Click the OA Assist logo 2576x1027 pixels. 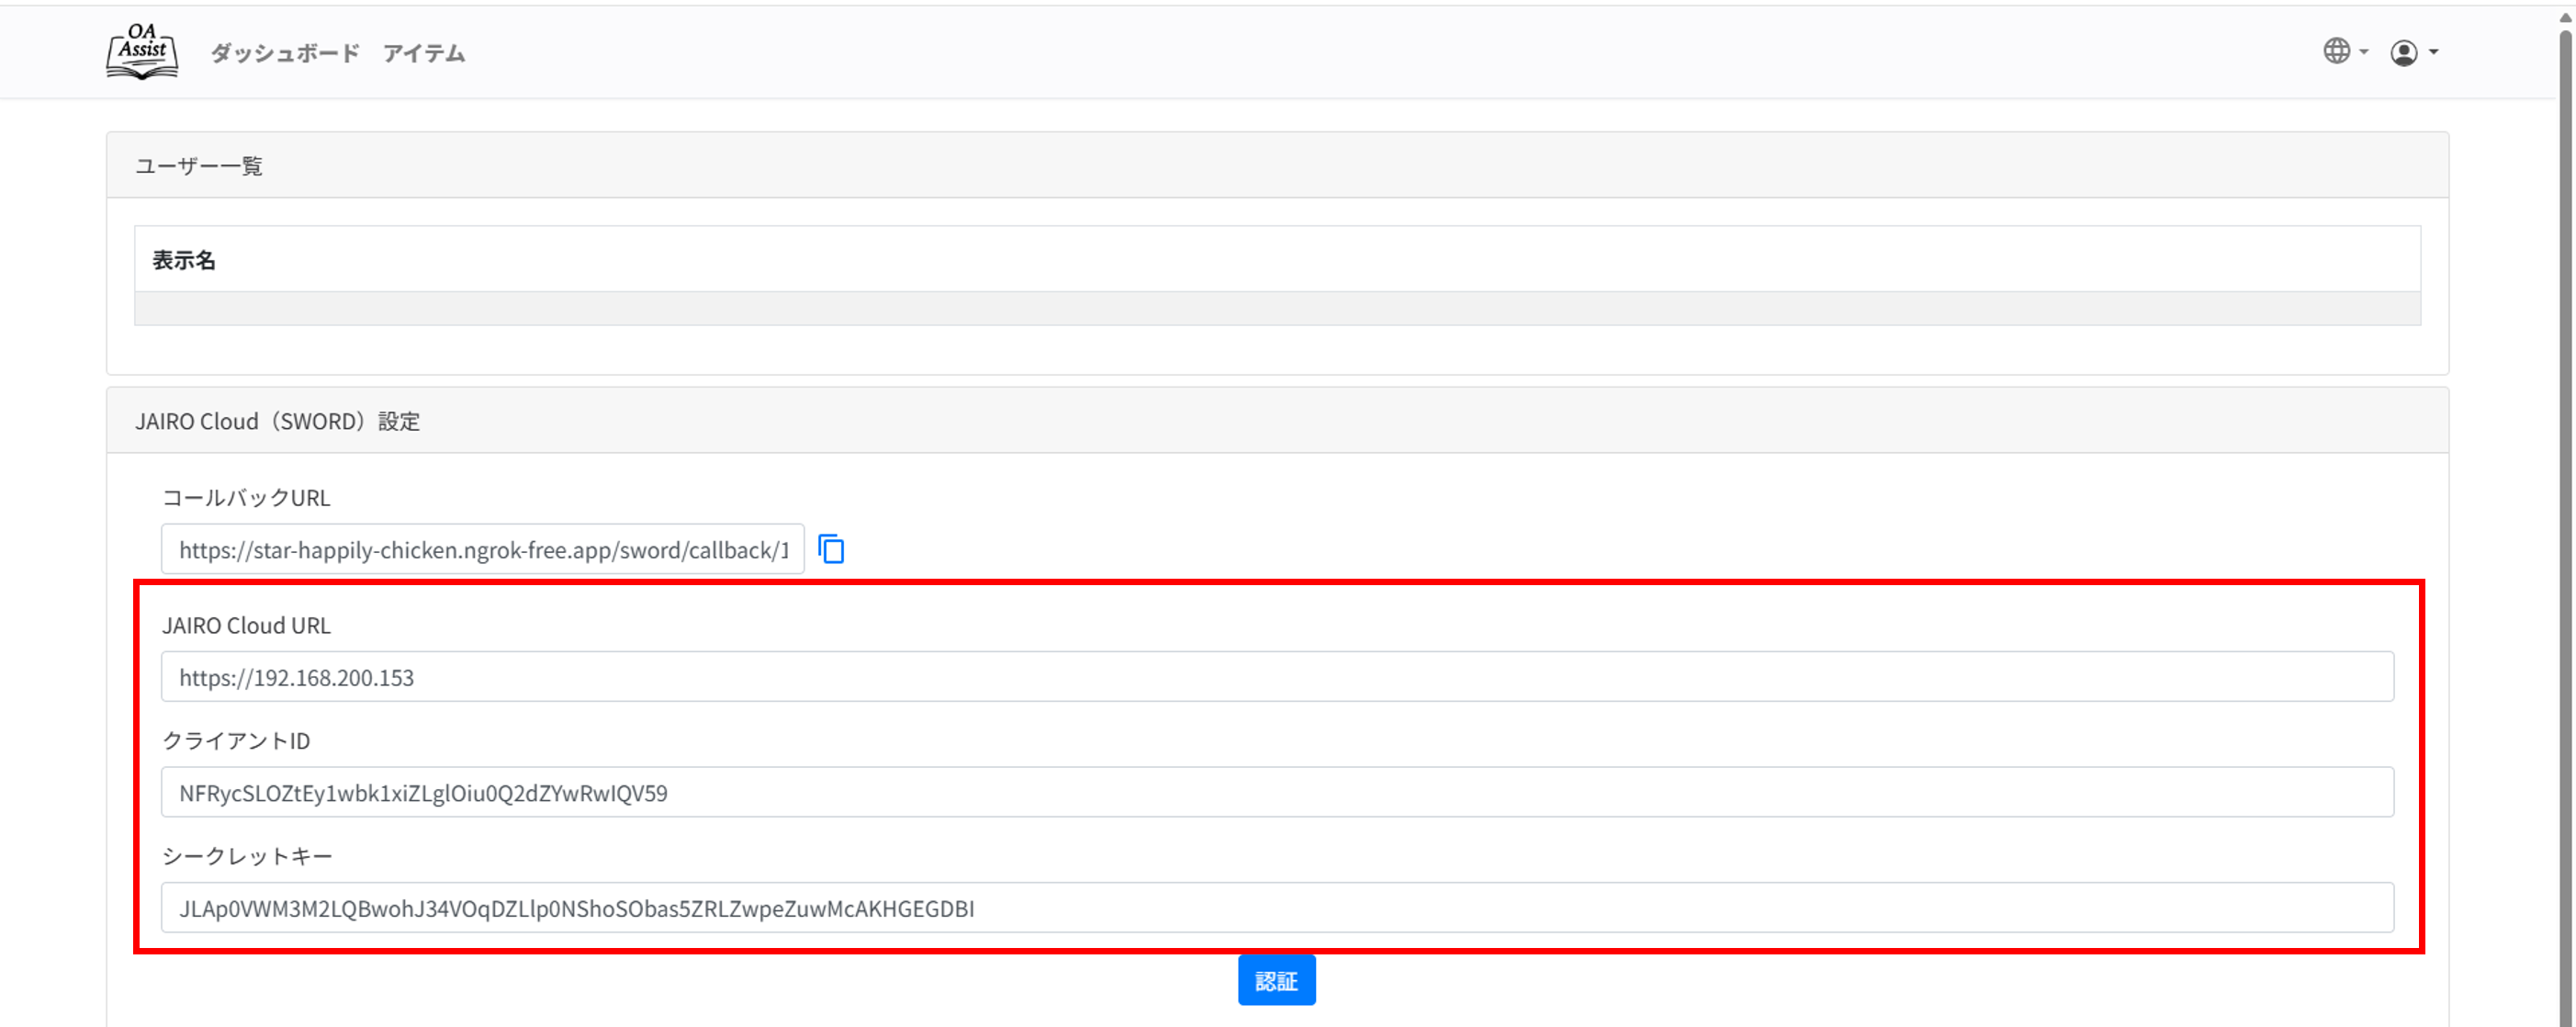tap(142, 52)
